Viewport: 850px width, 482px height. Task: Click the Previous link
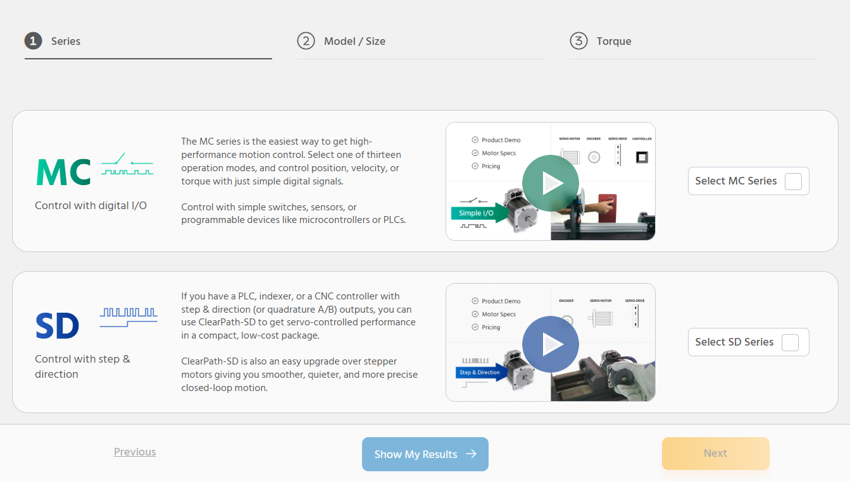[x=135, y=452]
